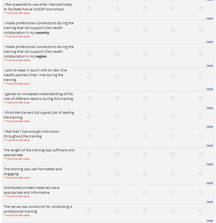
Task: Pick first radio for 'trainers did a good job'
Action: [x=89, y=117]
